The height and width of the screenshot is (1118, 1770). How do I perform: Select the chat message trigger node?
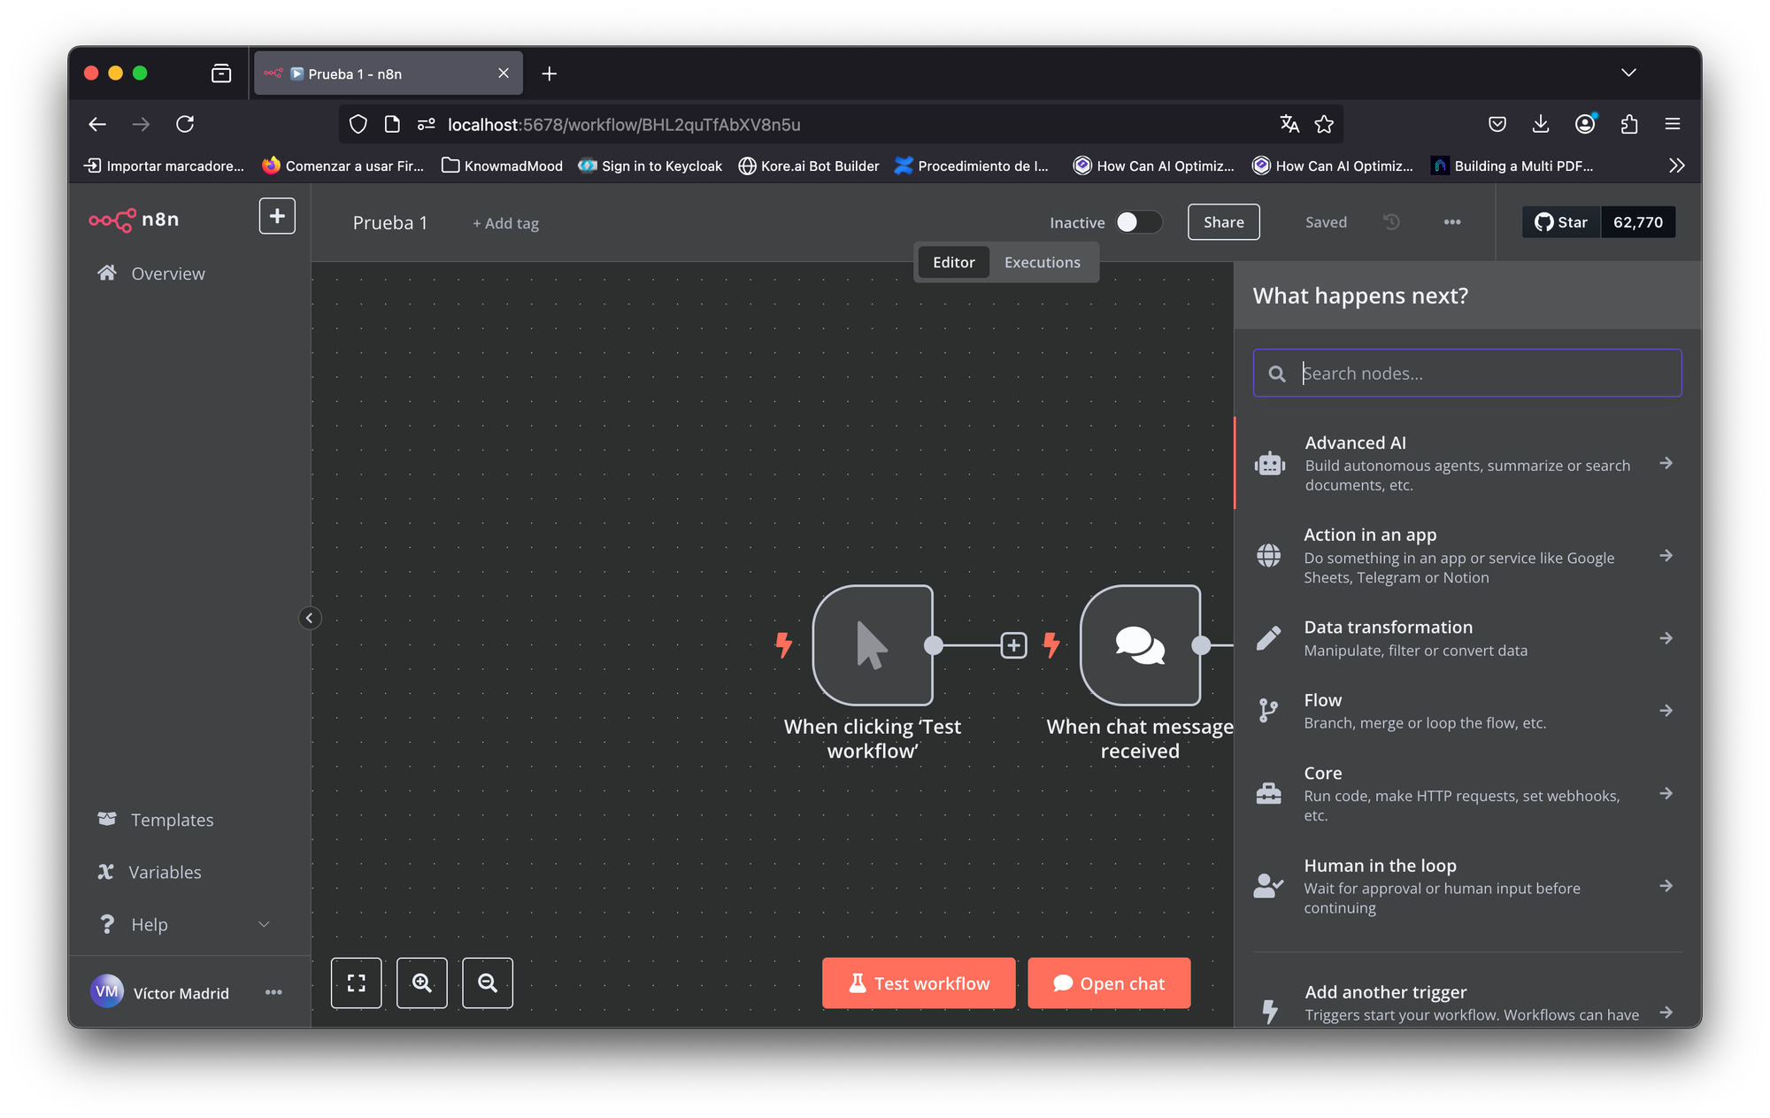[x=1139, y=645]
